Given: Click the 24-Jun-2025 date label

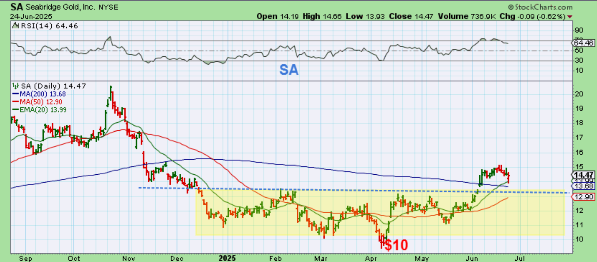Looking at the screenshot, I should tap(31, 16).
